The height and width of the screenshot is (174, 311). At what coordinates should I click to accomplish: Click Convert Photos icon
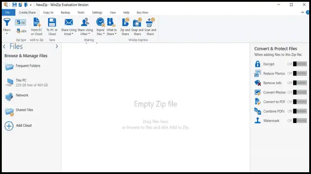click(x=258, y=92)
